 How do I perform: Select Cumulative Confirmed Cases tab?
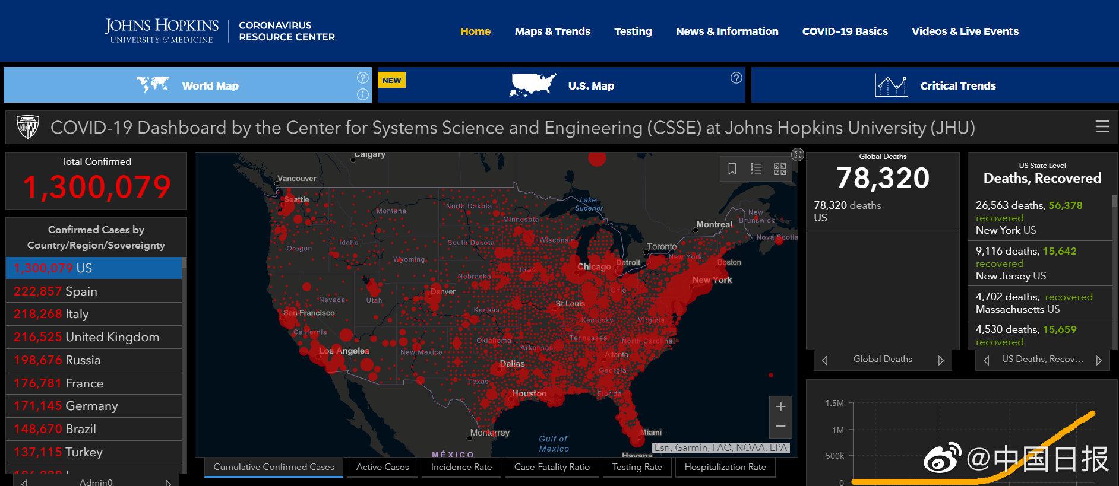tap(274, 467)
